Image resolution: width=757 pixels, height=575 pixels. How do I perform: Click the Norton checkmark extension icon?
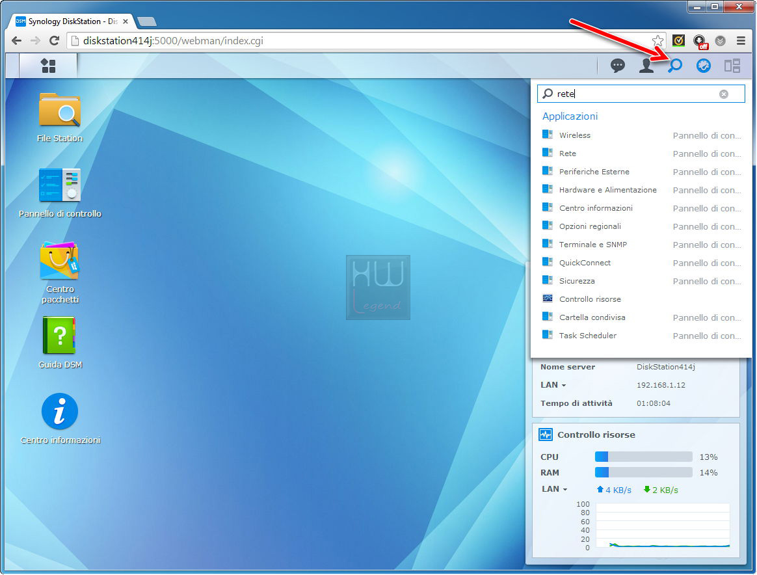click(678, 40)
